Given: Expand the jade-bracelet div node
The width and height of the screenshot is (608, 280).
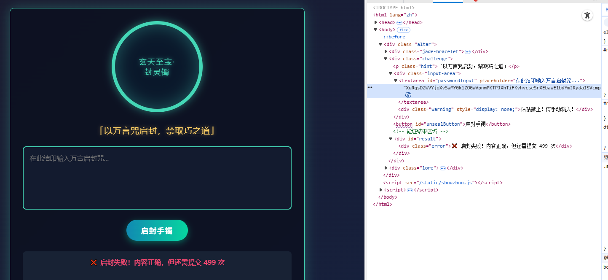Looking at the screenshot, I should coord(386,52).
